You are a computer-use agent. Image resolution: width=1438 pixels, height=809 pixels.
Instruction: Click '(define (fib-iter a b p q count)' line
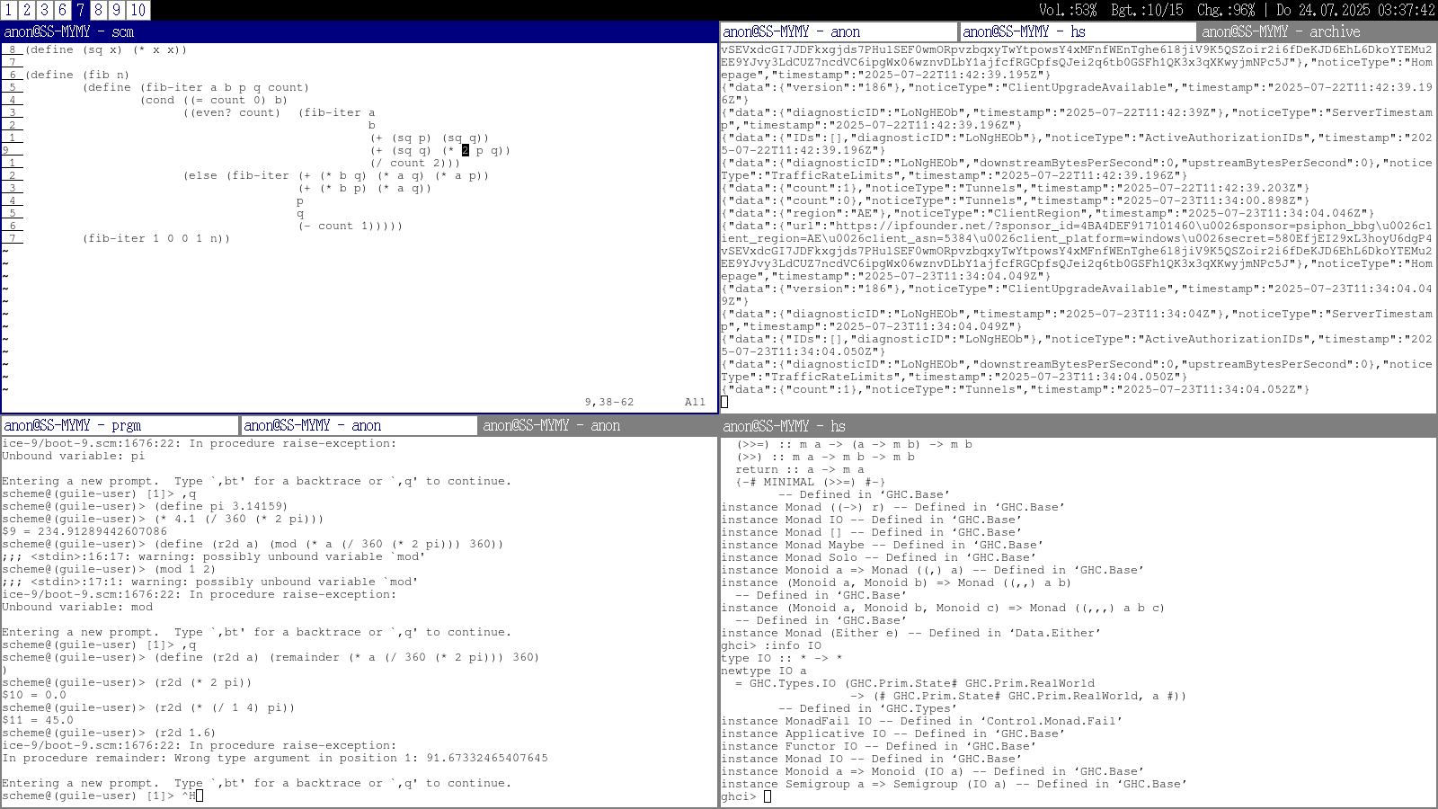pos(196,87)
